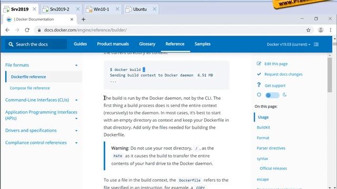Click the browser forward arrow
337x189 pixels.
click(17, 30)
